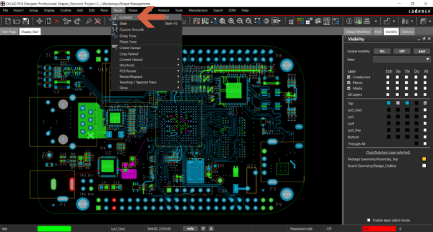Click the Measure ruler icon
The height and width of the screenshot is (232, 433).
pos(367,21)
